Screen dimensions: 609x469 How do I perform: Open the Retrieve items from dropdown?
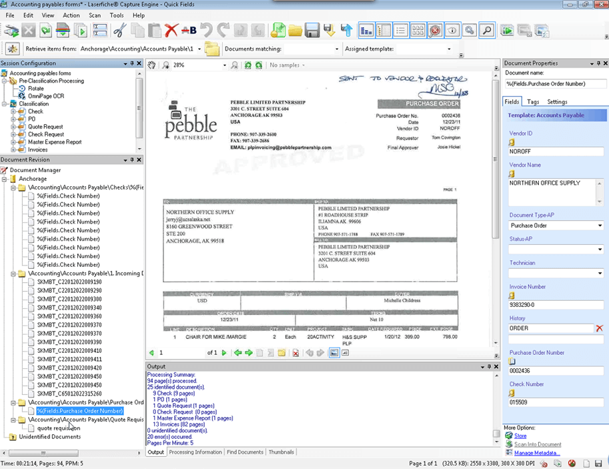coord(199,49)
